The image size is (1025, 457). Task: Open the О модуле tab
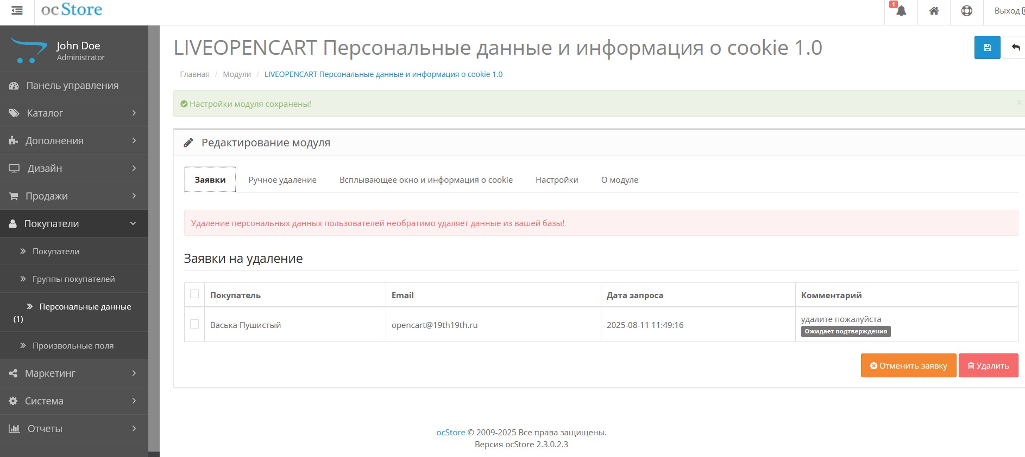pos(620,179)
